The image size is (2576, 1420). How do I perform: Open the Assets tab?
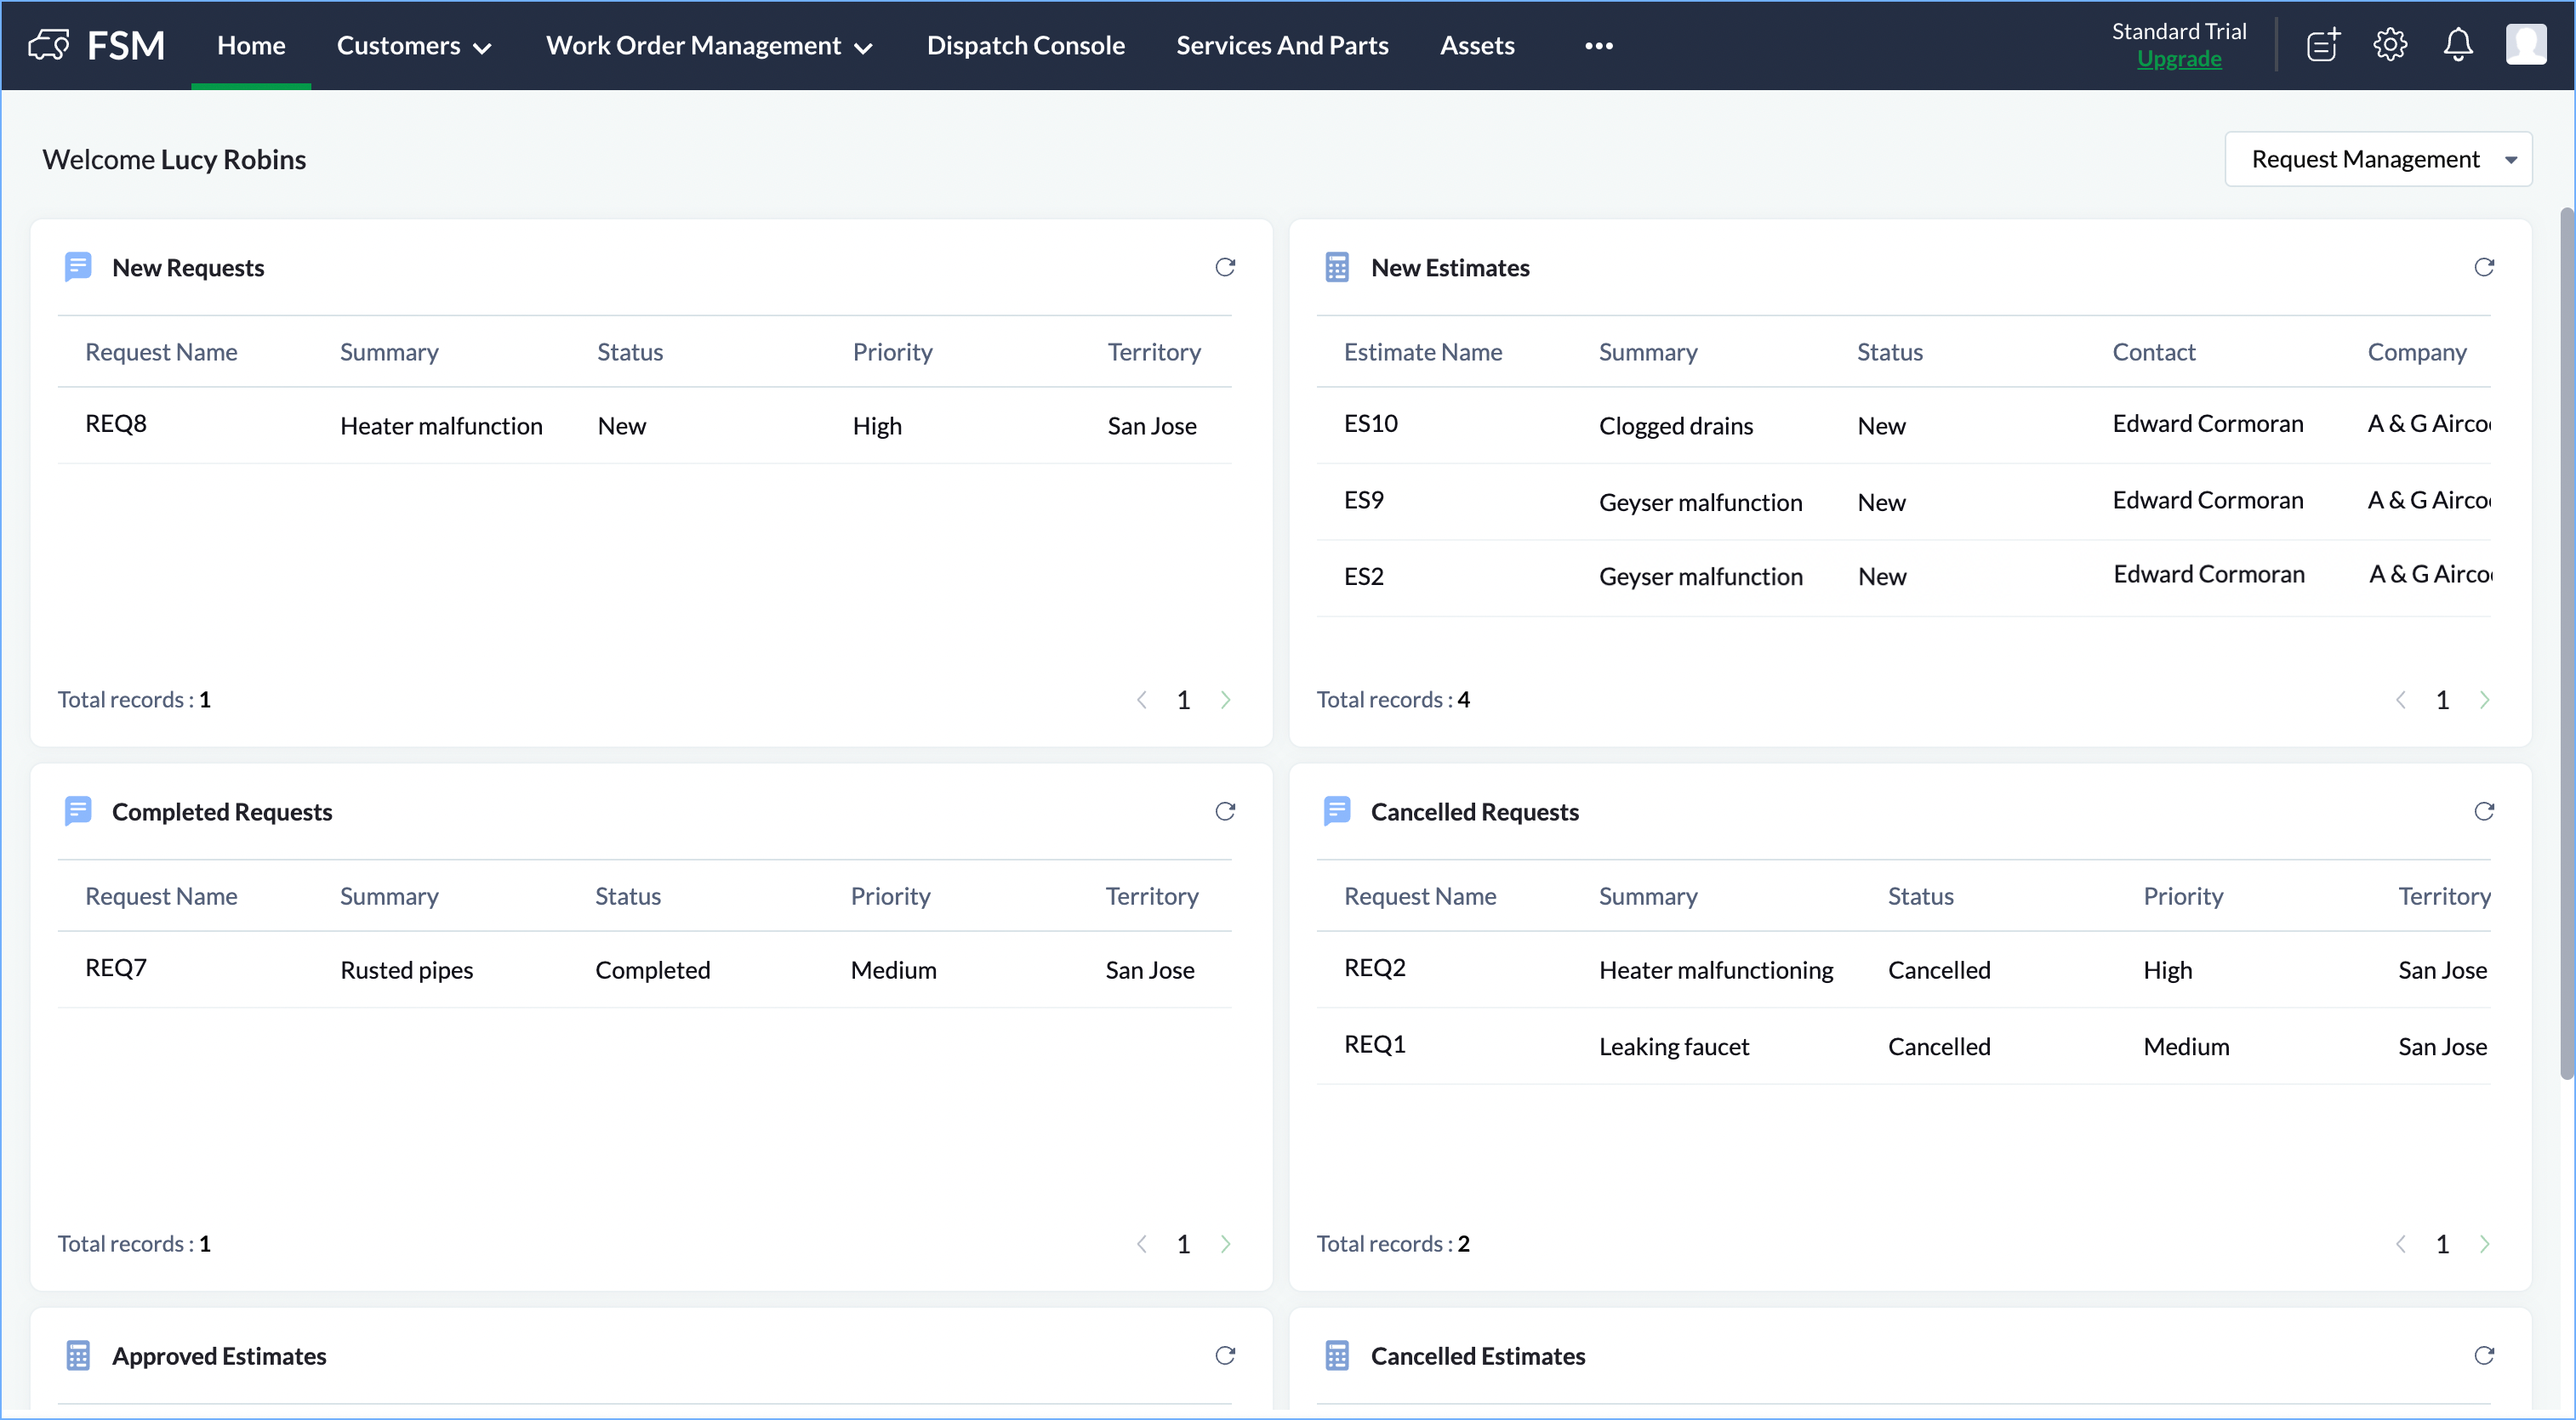(1477, 45)
